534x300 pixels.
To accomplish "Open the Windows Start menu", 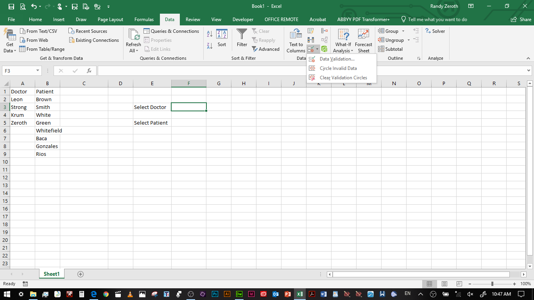I will point(7,294).
